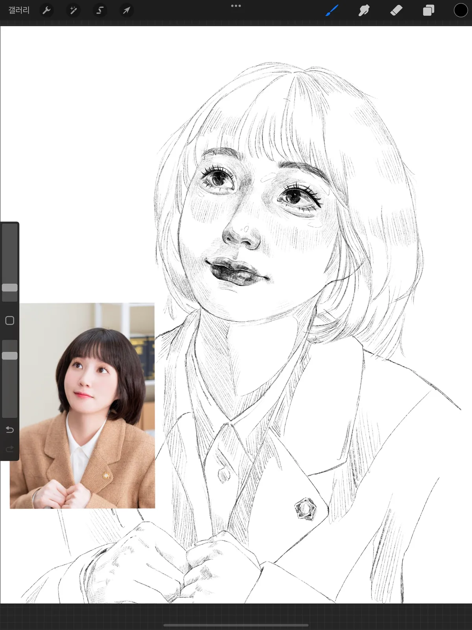
Task: Tap the square modify button in sidebar
Action: (10, 321)
